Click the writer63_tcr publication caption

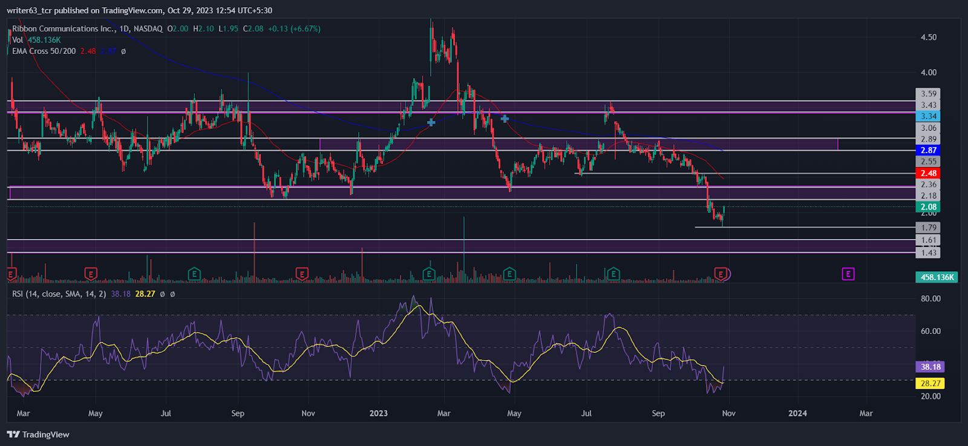point(140,10)
